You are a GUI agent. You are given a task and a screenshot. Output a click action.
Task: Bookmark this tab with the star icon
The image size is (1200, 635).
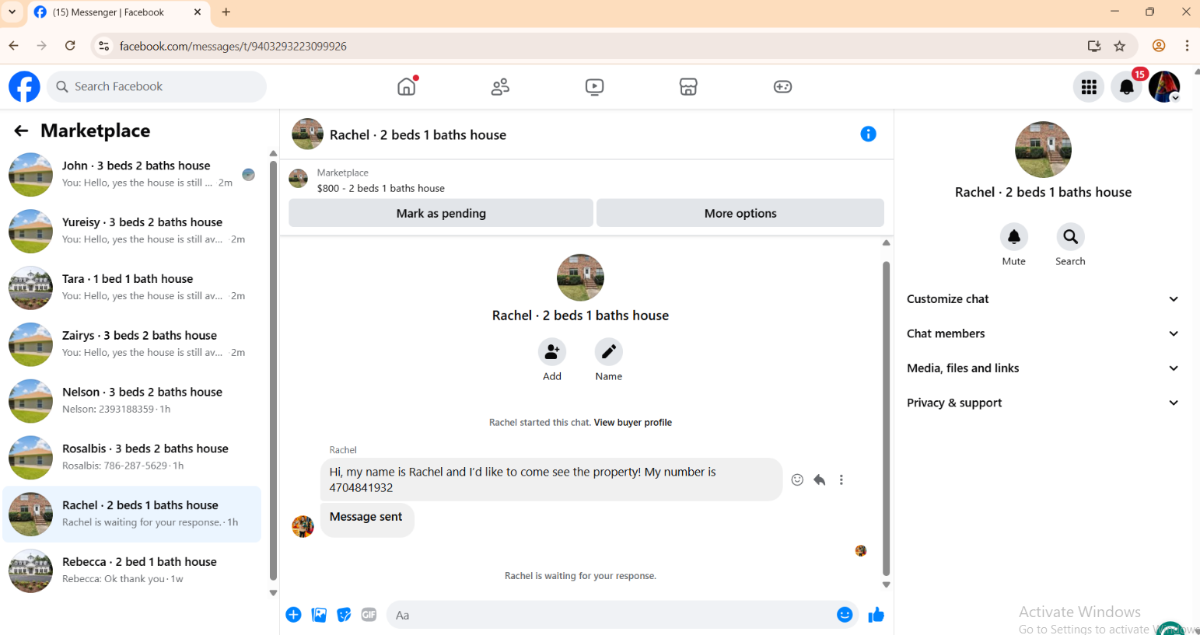click(1120, 46)
